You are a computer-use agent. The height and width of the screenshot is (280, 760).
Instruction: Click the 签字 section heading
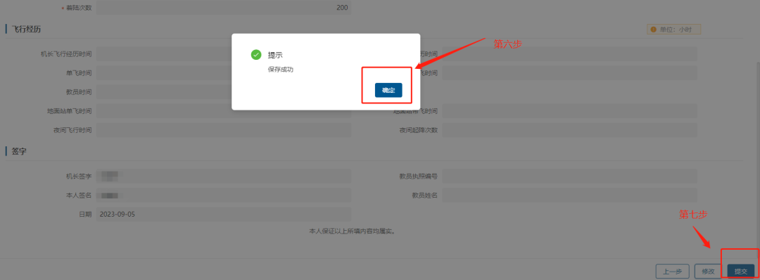19,151
